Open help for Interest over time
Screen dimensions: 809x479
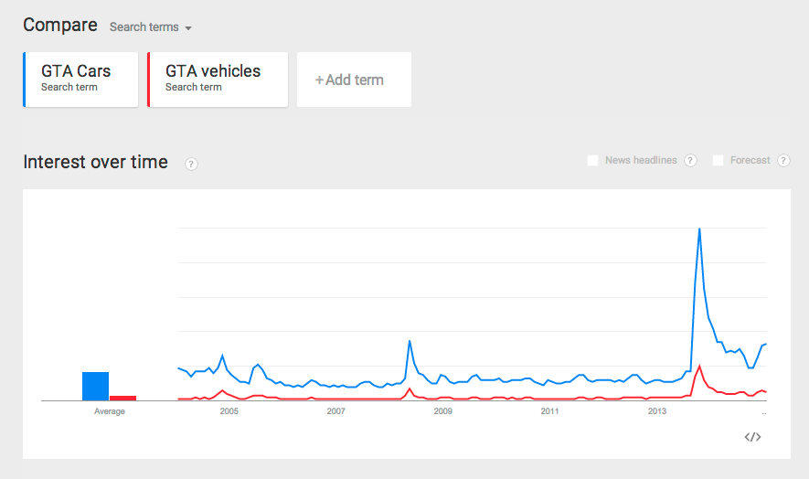coord(191,164)
